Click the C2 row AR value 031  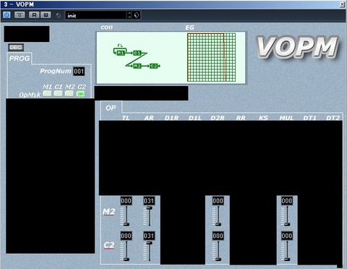tap(149, 236)
